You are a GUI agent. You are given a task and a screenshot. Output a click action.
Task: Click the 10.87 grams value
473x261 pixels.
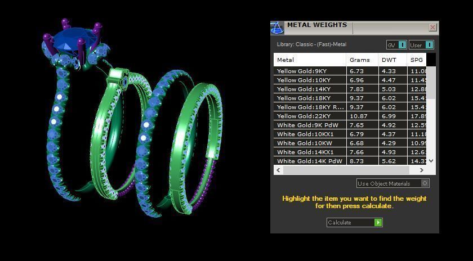(x=359, y=116)
